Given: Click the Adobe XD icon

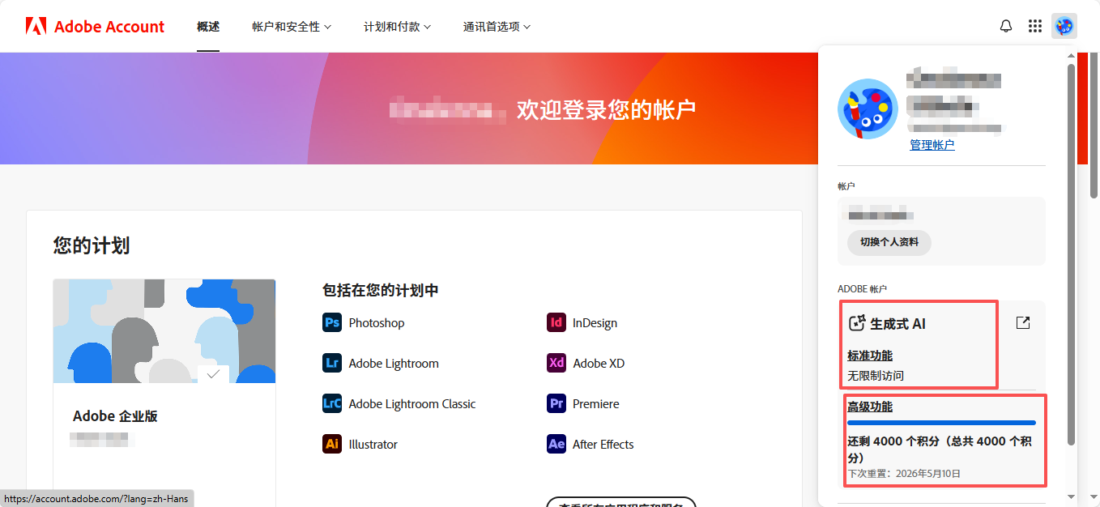Looking at the screenshot, I should coord(556,363).
